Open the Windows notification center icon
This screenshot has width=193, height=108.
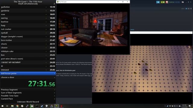coord(190,106)
